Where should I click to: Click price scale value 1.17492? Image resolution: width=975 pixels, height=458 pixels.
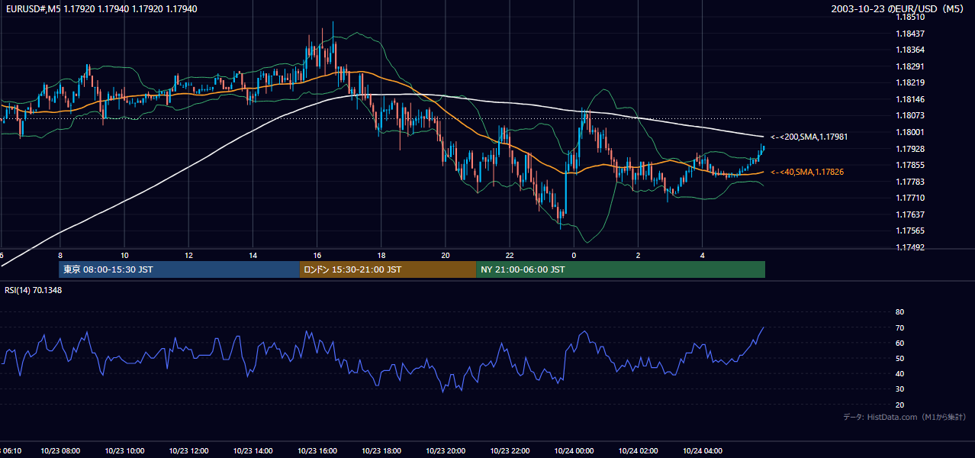(911, 247)
